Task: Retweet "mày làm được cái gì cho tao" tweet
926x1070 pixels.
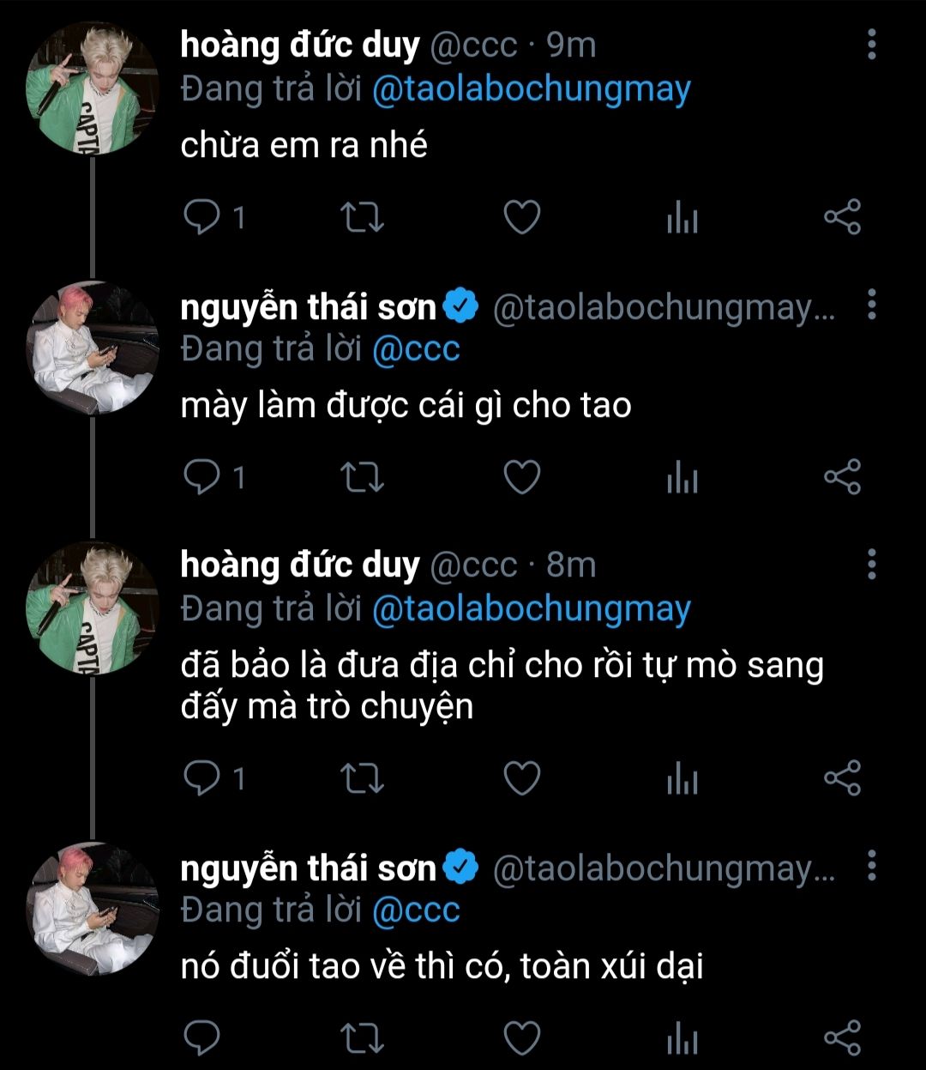Action: coord(362,477)
